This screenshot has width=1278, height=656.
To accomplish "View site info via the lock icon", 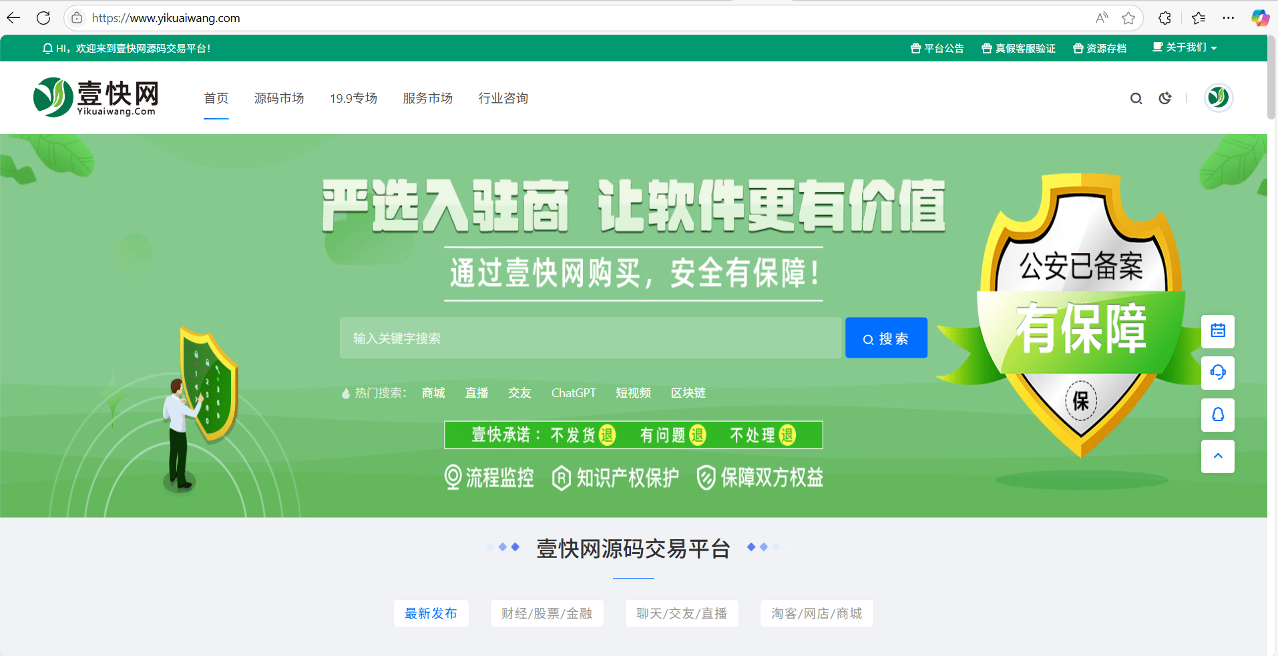I will 77,18.
